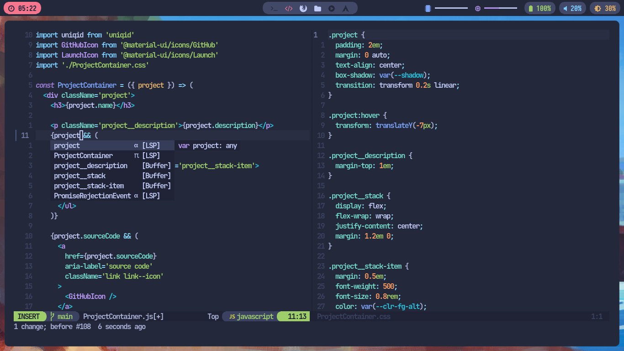This screenshot has height=351, width=624.
Task: Open the file manager folder icon
Action: (317, 8)
